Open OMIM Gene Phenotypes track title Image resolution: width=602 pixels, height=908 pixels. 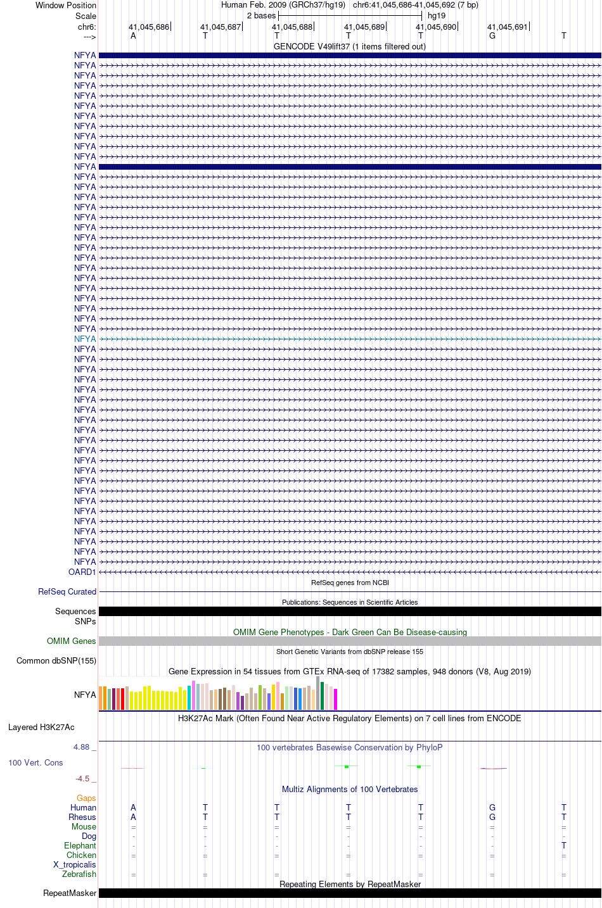[x=350, y=632]
